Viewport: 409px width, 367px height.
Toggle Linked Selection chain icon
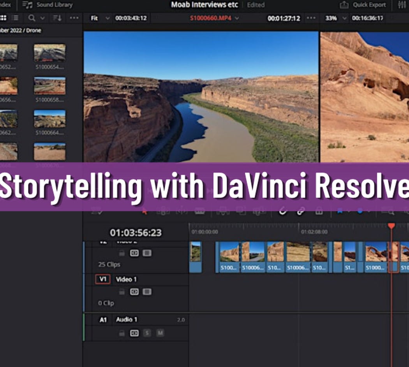click(301, 211)
